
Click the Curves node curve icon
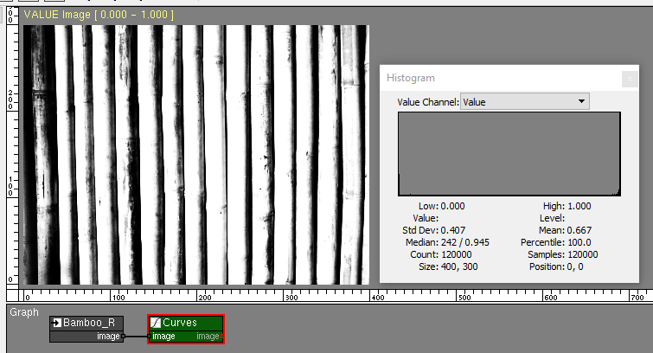click(156, 323)
